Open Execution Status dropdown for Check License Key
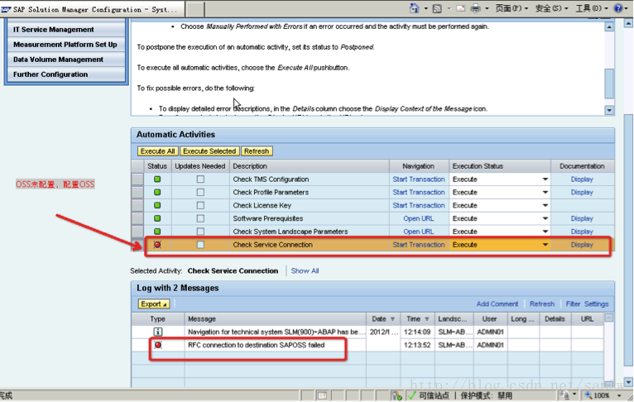The height and width of the screenshot is (402, 634). point(545,205)
